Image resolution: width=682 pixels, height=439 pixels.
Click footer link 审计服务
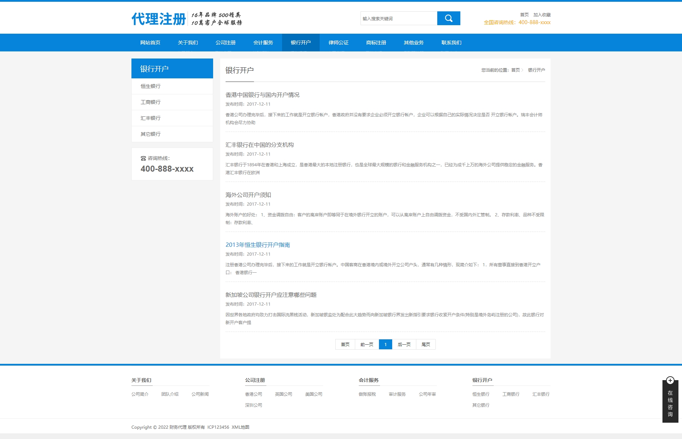tap(397, 394)
